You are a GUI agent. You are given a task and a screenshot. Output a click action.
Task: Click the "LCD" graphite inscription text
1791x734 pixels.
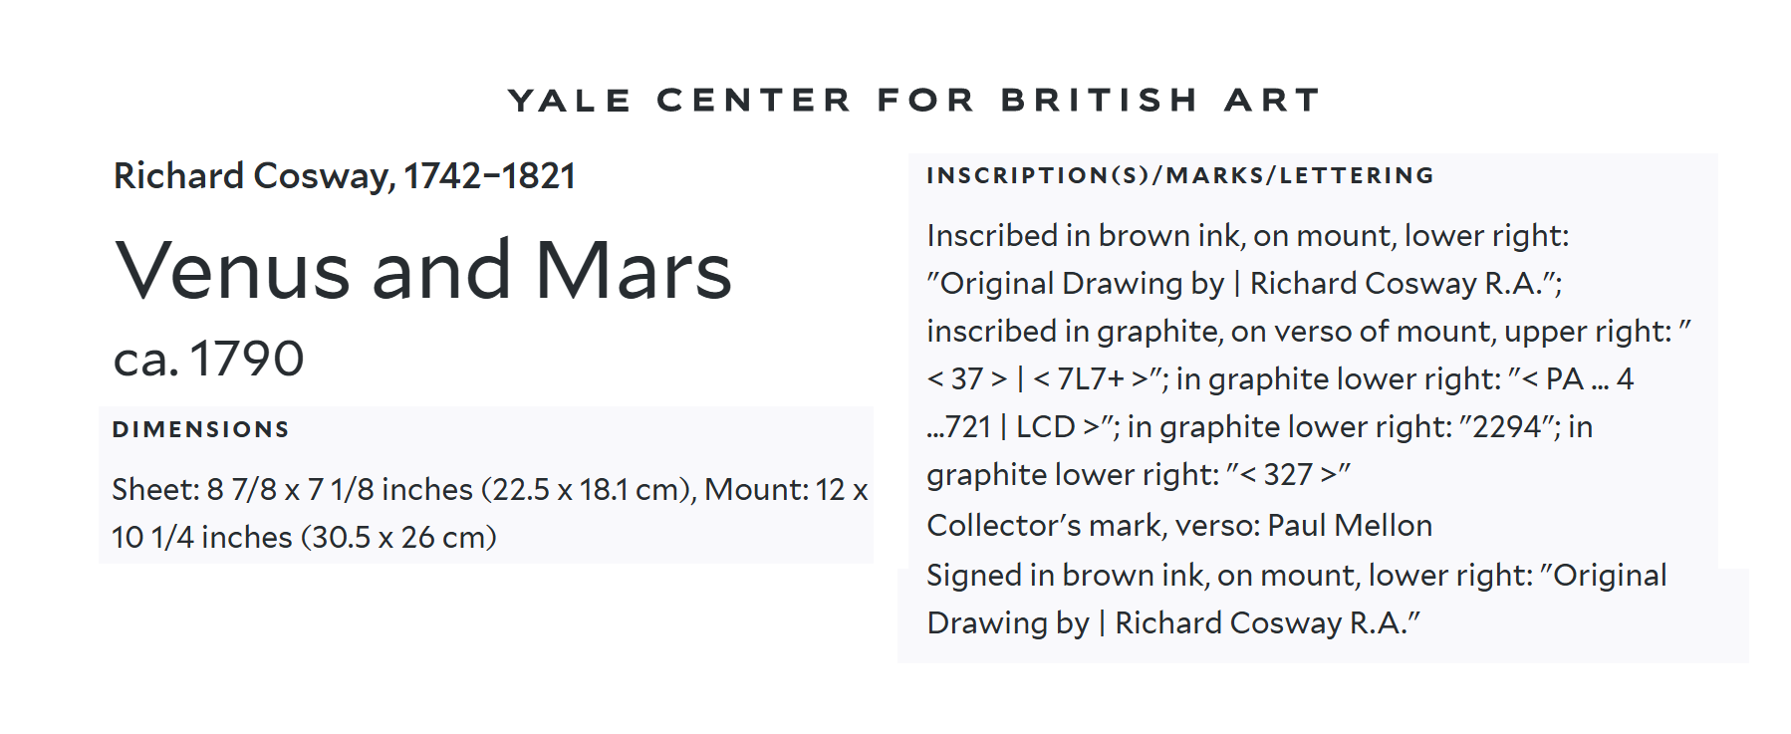pyautogui.click(x=1044, y=427)
